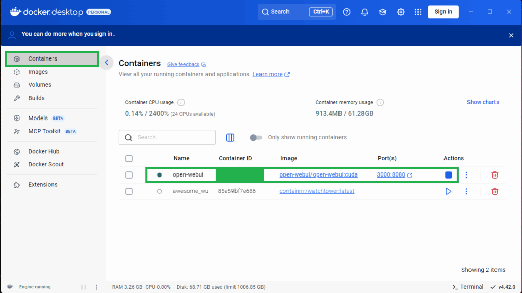Open more actions for open-webui
The width and height of the screenshot is (522, 293).
pos(466,175)
